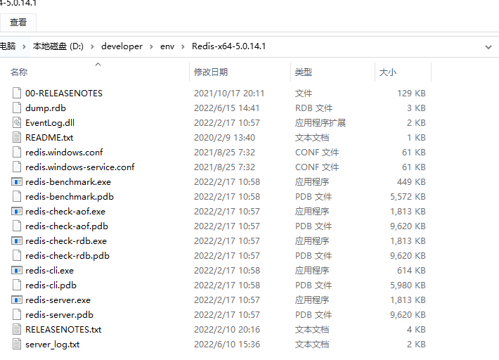
Task: Select the file name redis-check-rdb.exe
Action: click(66, 241)
